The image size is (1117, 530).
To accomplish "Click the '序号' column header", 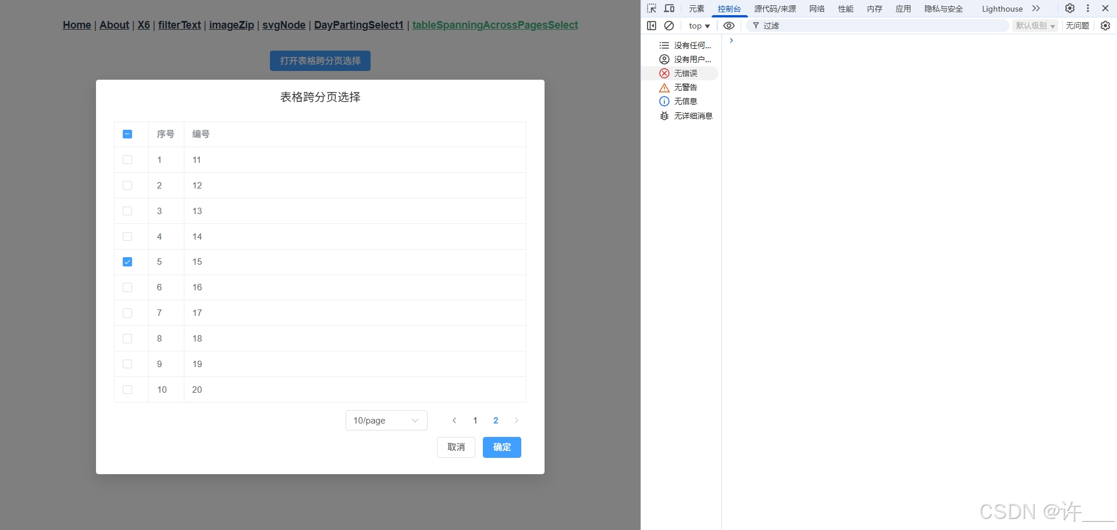I will point(166,134).
